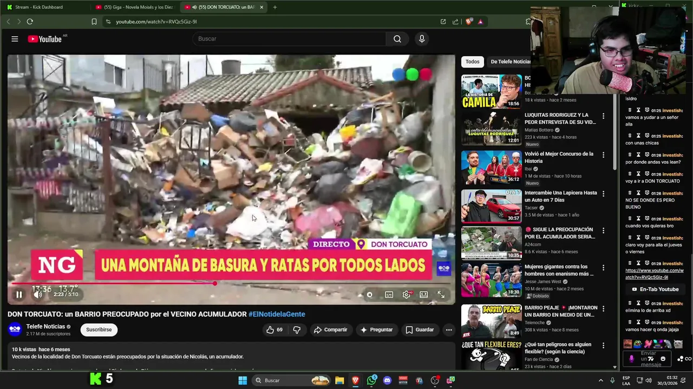Image resolution: width=693 pixels, height=389 pixels.
Task: Click the En-Tab Youtube button in chat
Action: [655, 289]
